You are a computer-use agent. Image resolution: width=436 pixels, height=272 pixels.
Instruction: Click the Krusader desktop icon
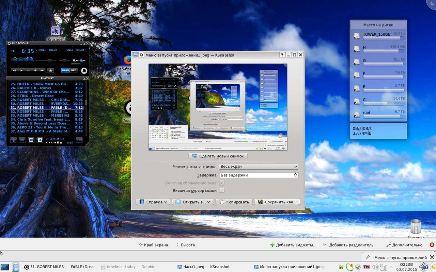56,31
